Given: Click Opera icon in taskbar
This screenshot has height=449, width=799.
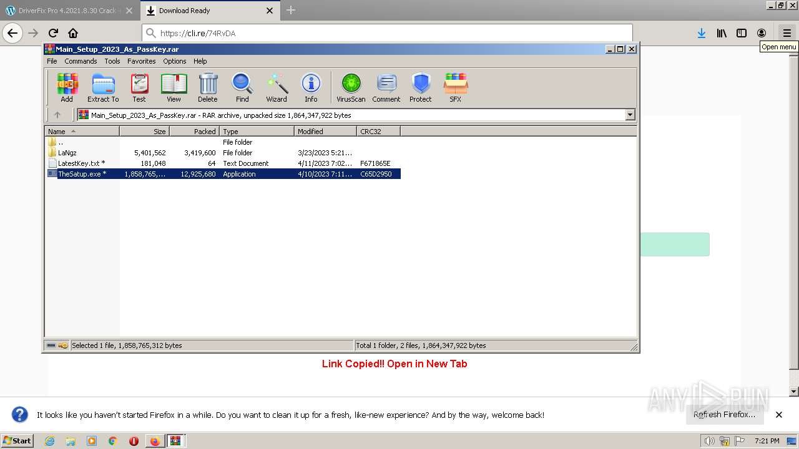Looking at the screenshot, I should [x=134, y=441].
